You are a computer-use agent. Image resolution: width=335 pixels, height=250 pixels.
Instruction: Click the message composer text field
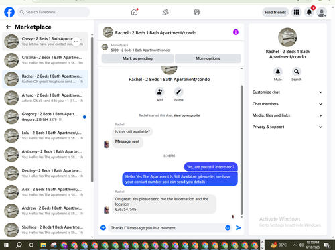(167, 228)
